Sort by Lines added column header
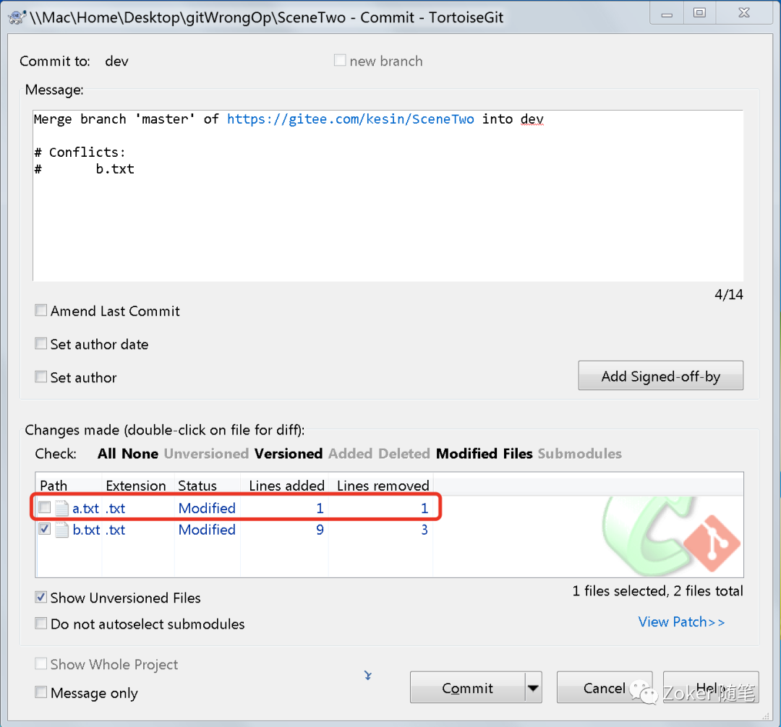The width and height of the screenshot is (781, 727). coord(285,485)
